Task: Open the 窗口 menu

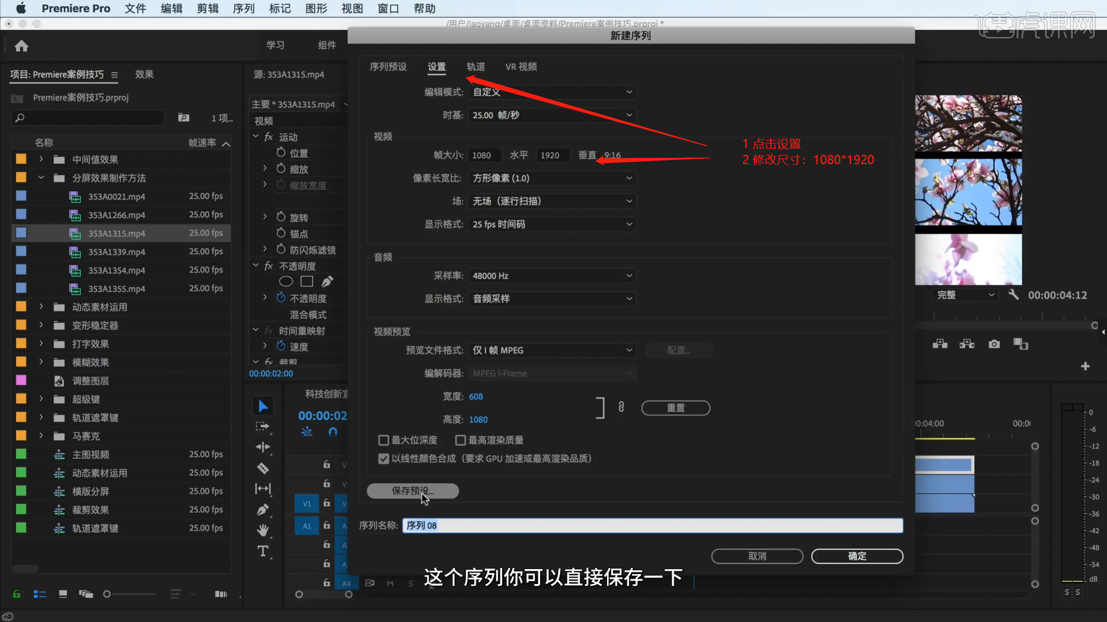Action: pos(388,9)
